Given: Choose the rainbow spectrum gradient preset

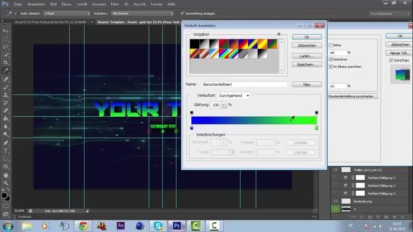Looking at the screenshot, I should pyautogui.click(x=224, y=53).
